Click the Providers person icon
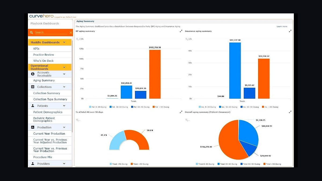The image size is (322, 181). coord(33,164)
